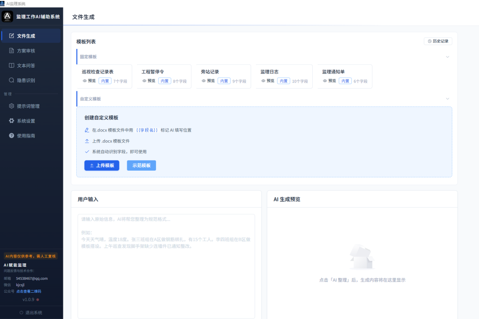This screenshot has height=319, width=479.
Task: Open the 示范模板 button
Action: click(x=141, y=165)
